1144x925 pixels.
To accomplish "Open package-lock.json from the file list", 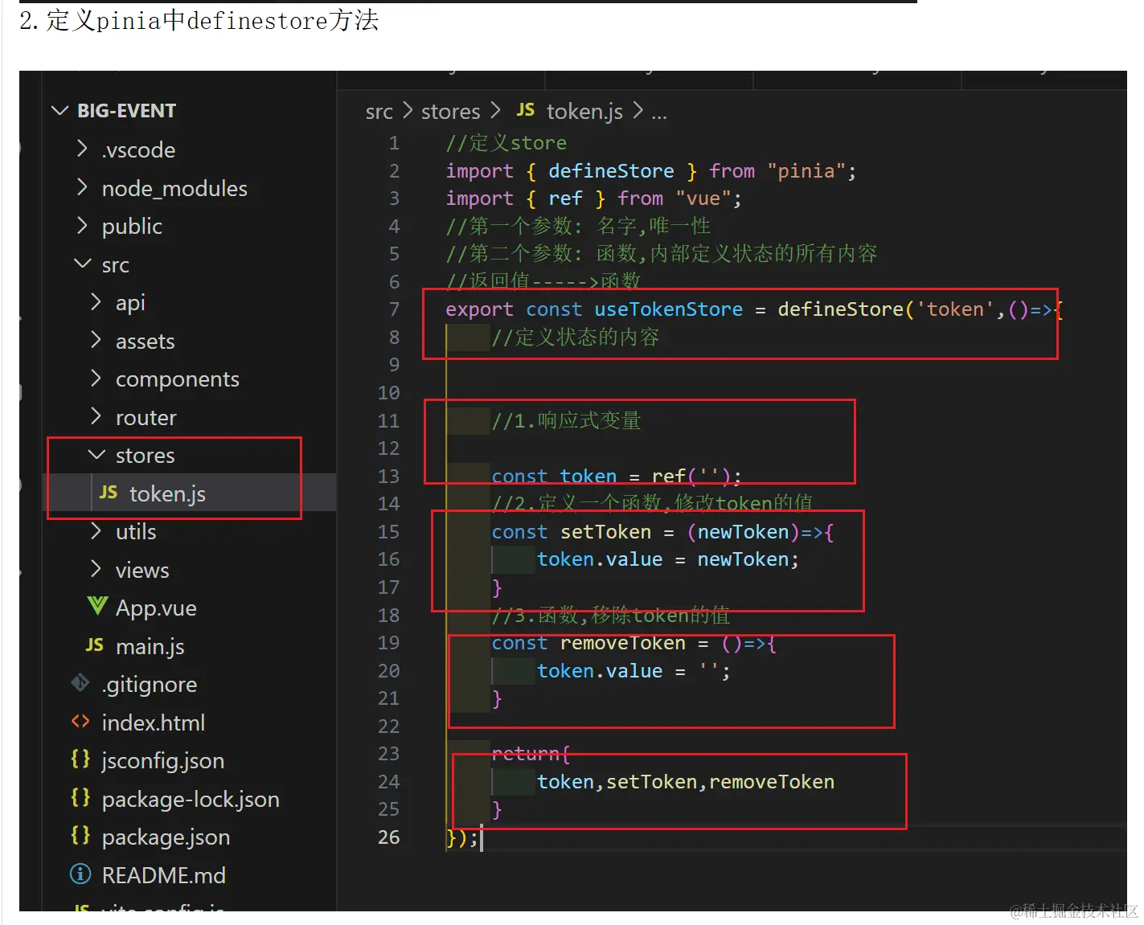I will tap(189, 799).
